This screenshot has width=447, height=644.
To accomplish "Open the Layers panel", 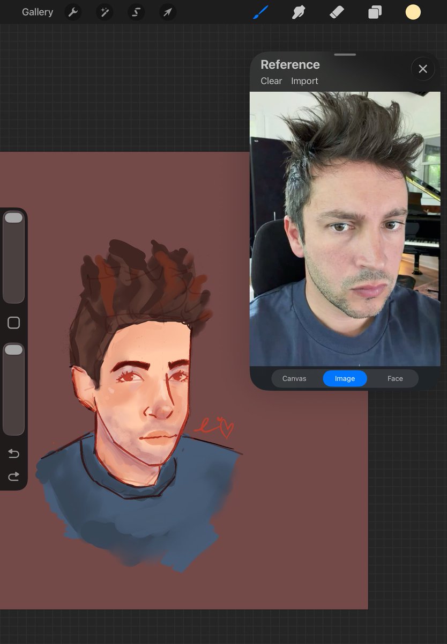I will tap(375, 12).
